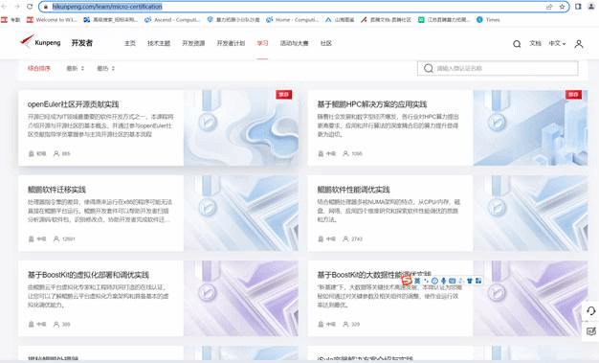Click the BoostKit big data card purple illustration
The image size is (599, 363).
pos(530,299)
